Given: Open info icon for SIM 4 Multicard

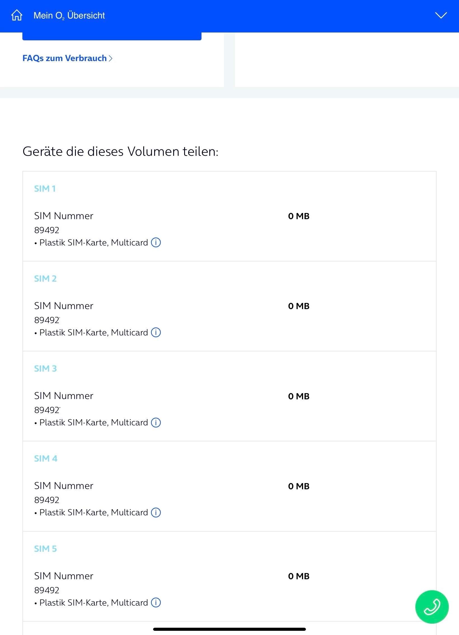Looking at the screenshot, I should pos(156,512).
